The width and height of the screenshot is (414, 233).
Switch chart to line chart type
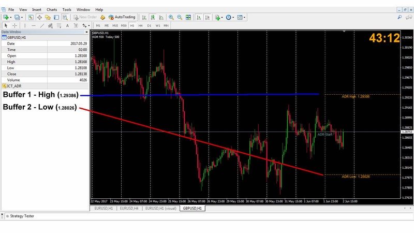[x=161, y=17]
